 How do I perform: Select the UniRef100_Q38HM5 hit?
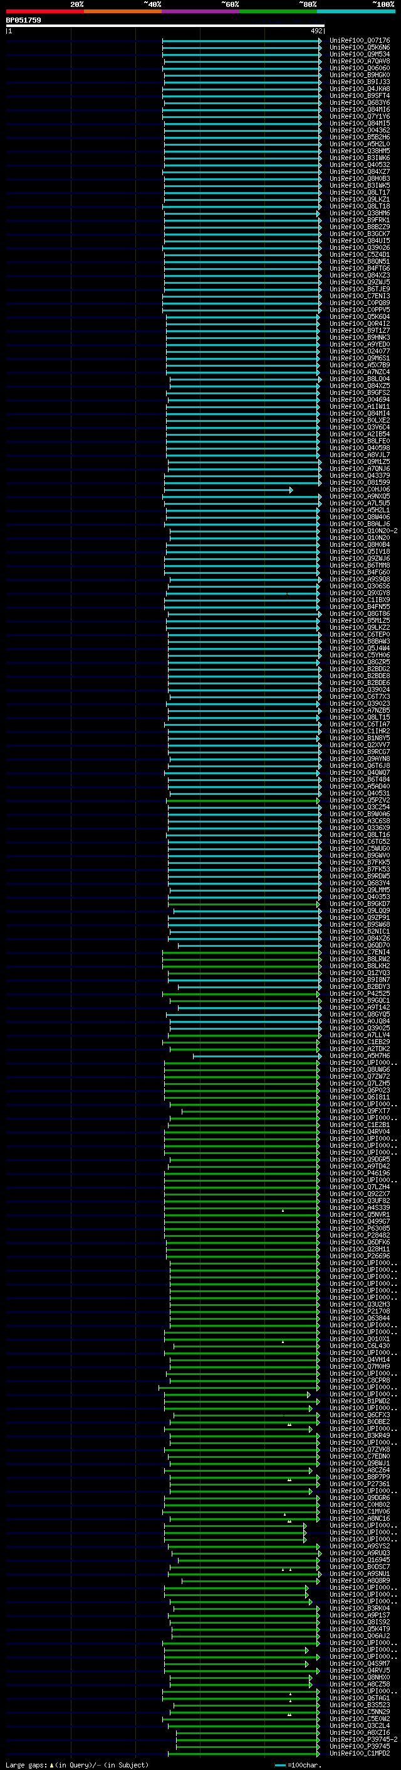coord(360,151)
